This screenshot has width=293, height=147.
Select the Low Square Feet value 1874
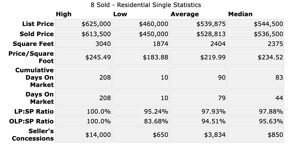(160, 44)
